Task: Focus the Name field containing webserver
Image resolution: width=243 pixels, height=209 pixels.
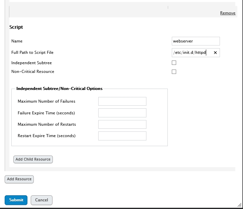Action: click(x=196, y=41)
